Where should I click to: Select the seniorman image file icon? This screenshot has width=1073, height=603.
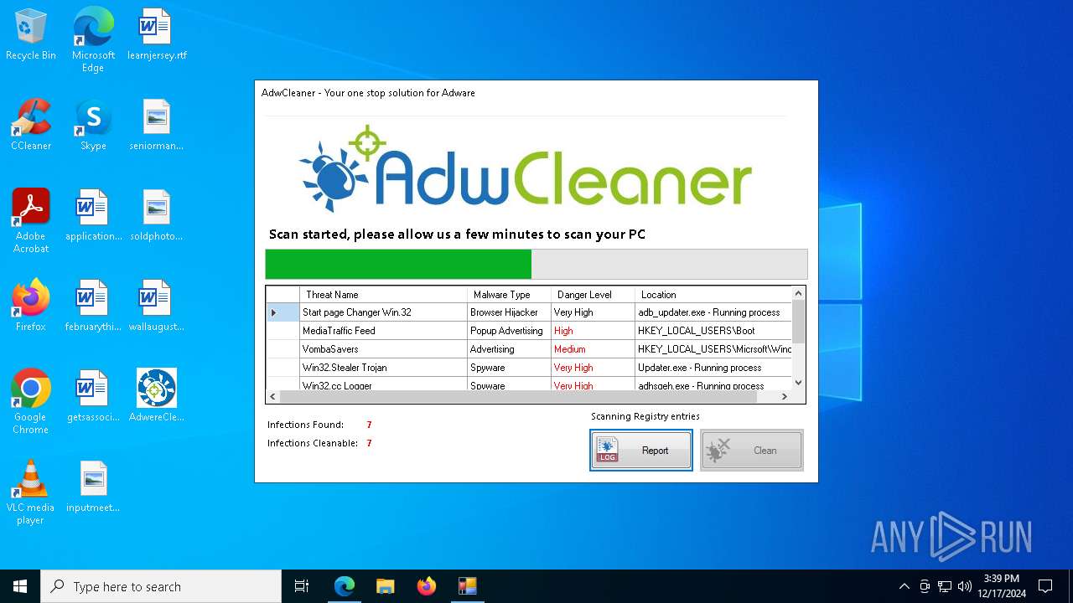(x=157, y=125)
